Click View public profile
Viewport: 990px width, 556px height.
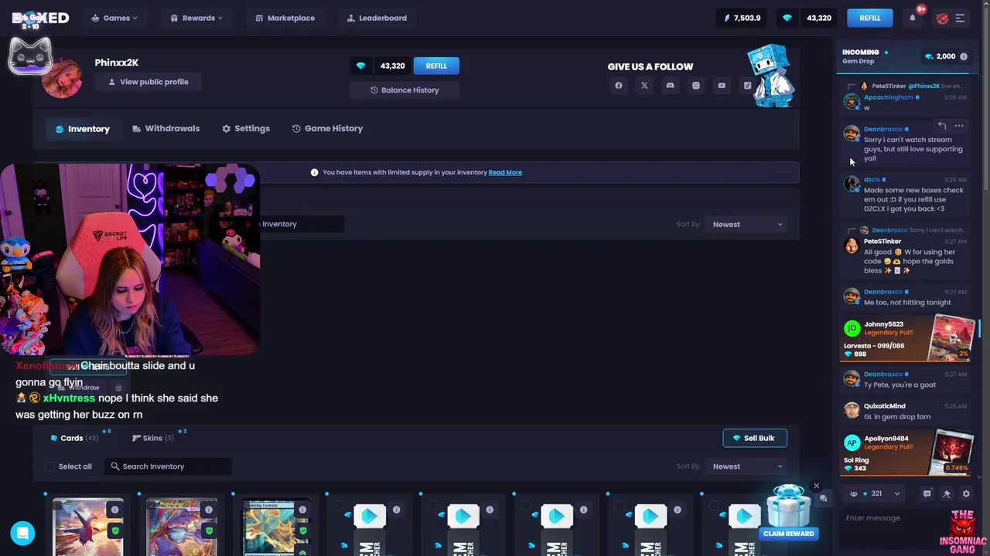click(148, 82)
